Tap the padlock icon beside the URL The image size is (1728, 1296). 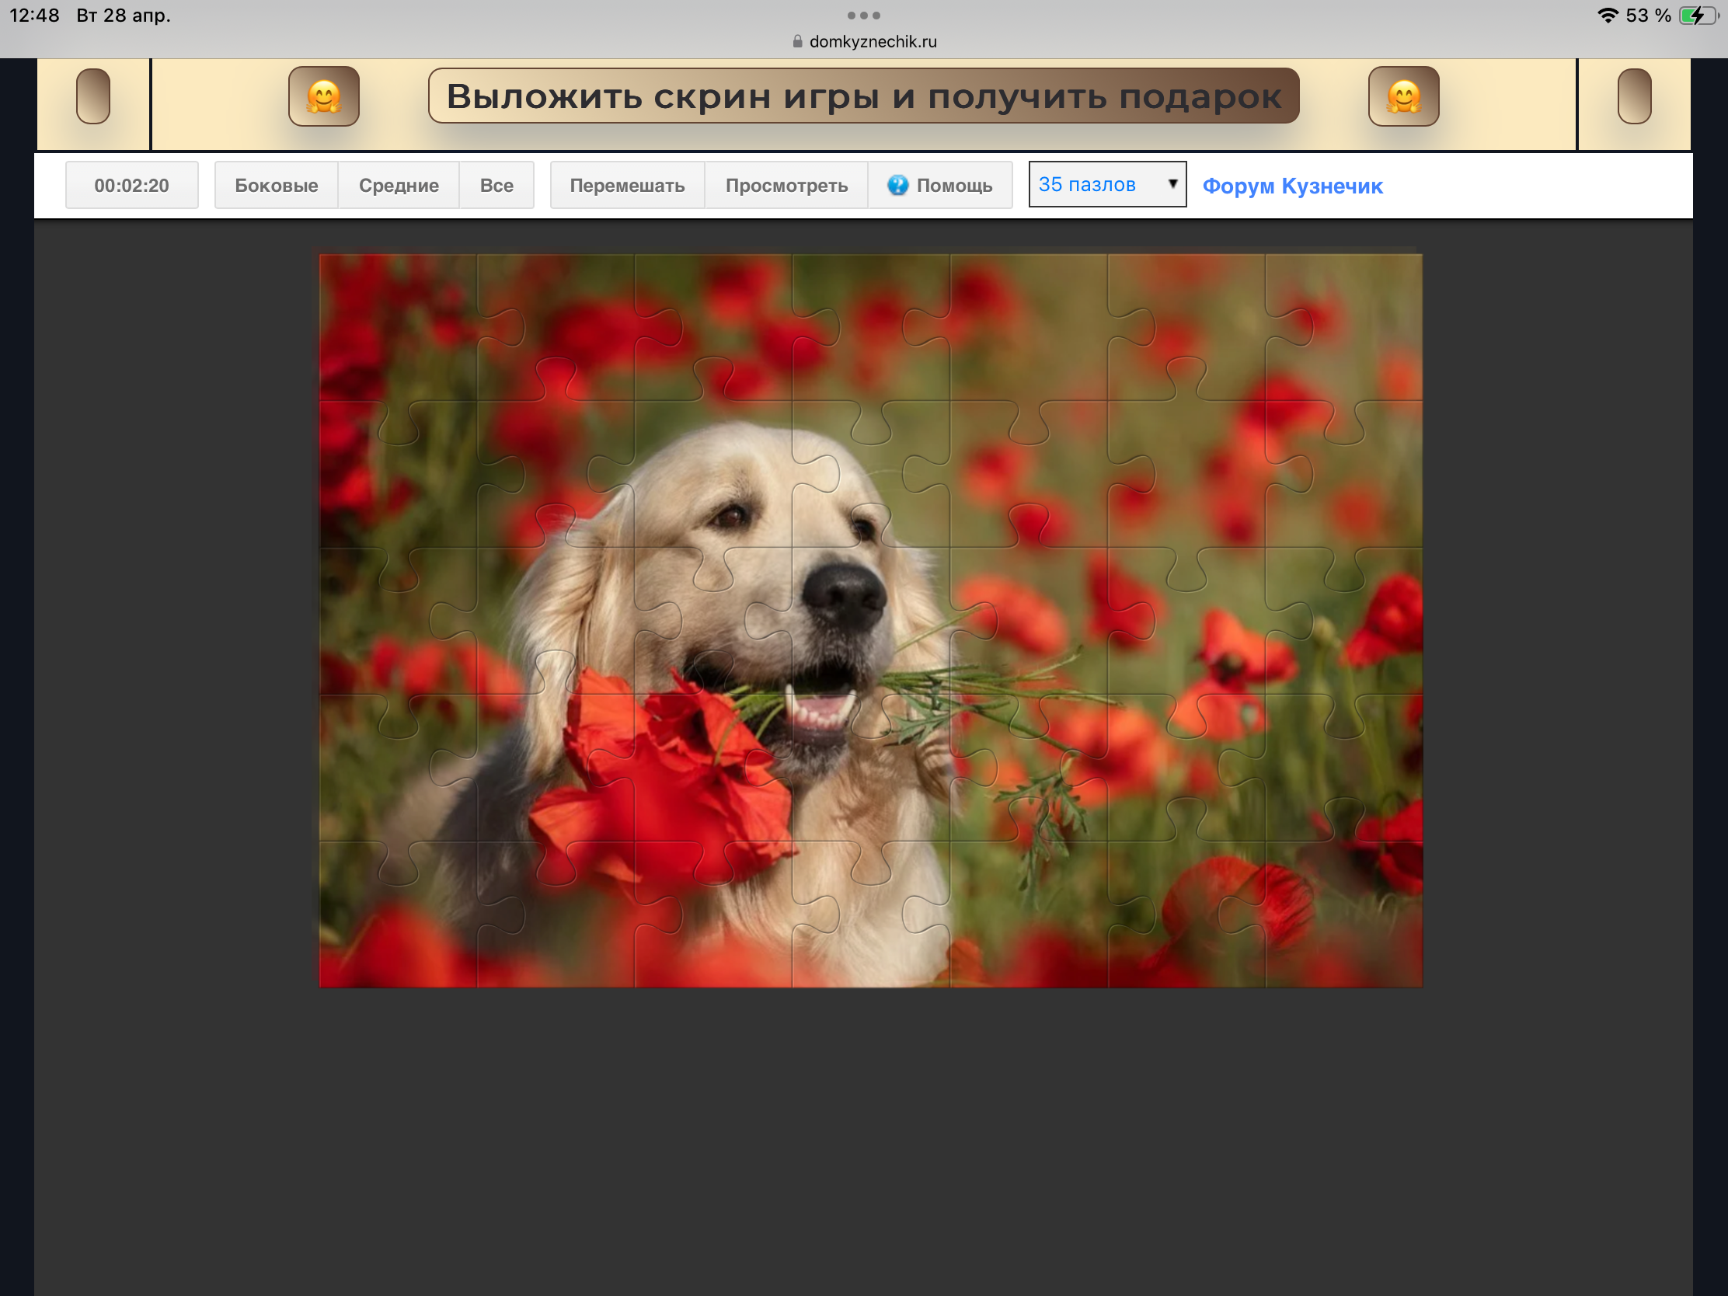797,42
